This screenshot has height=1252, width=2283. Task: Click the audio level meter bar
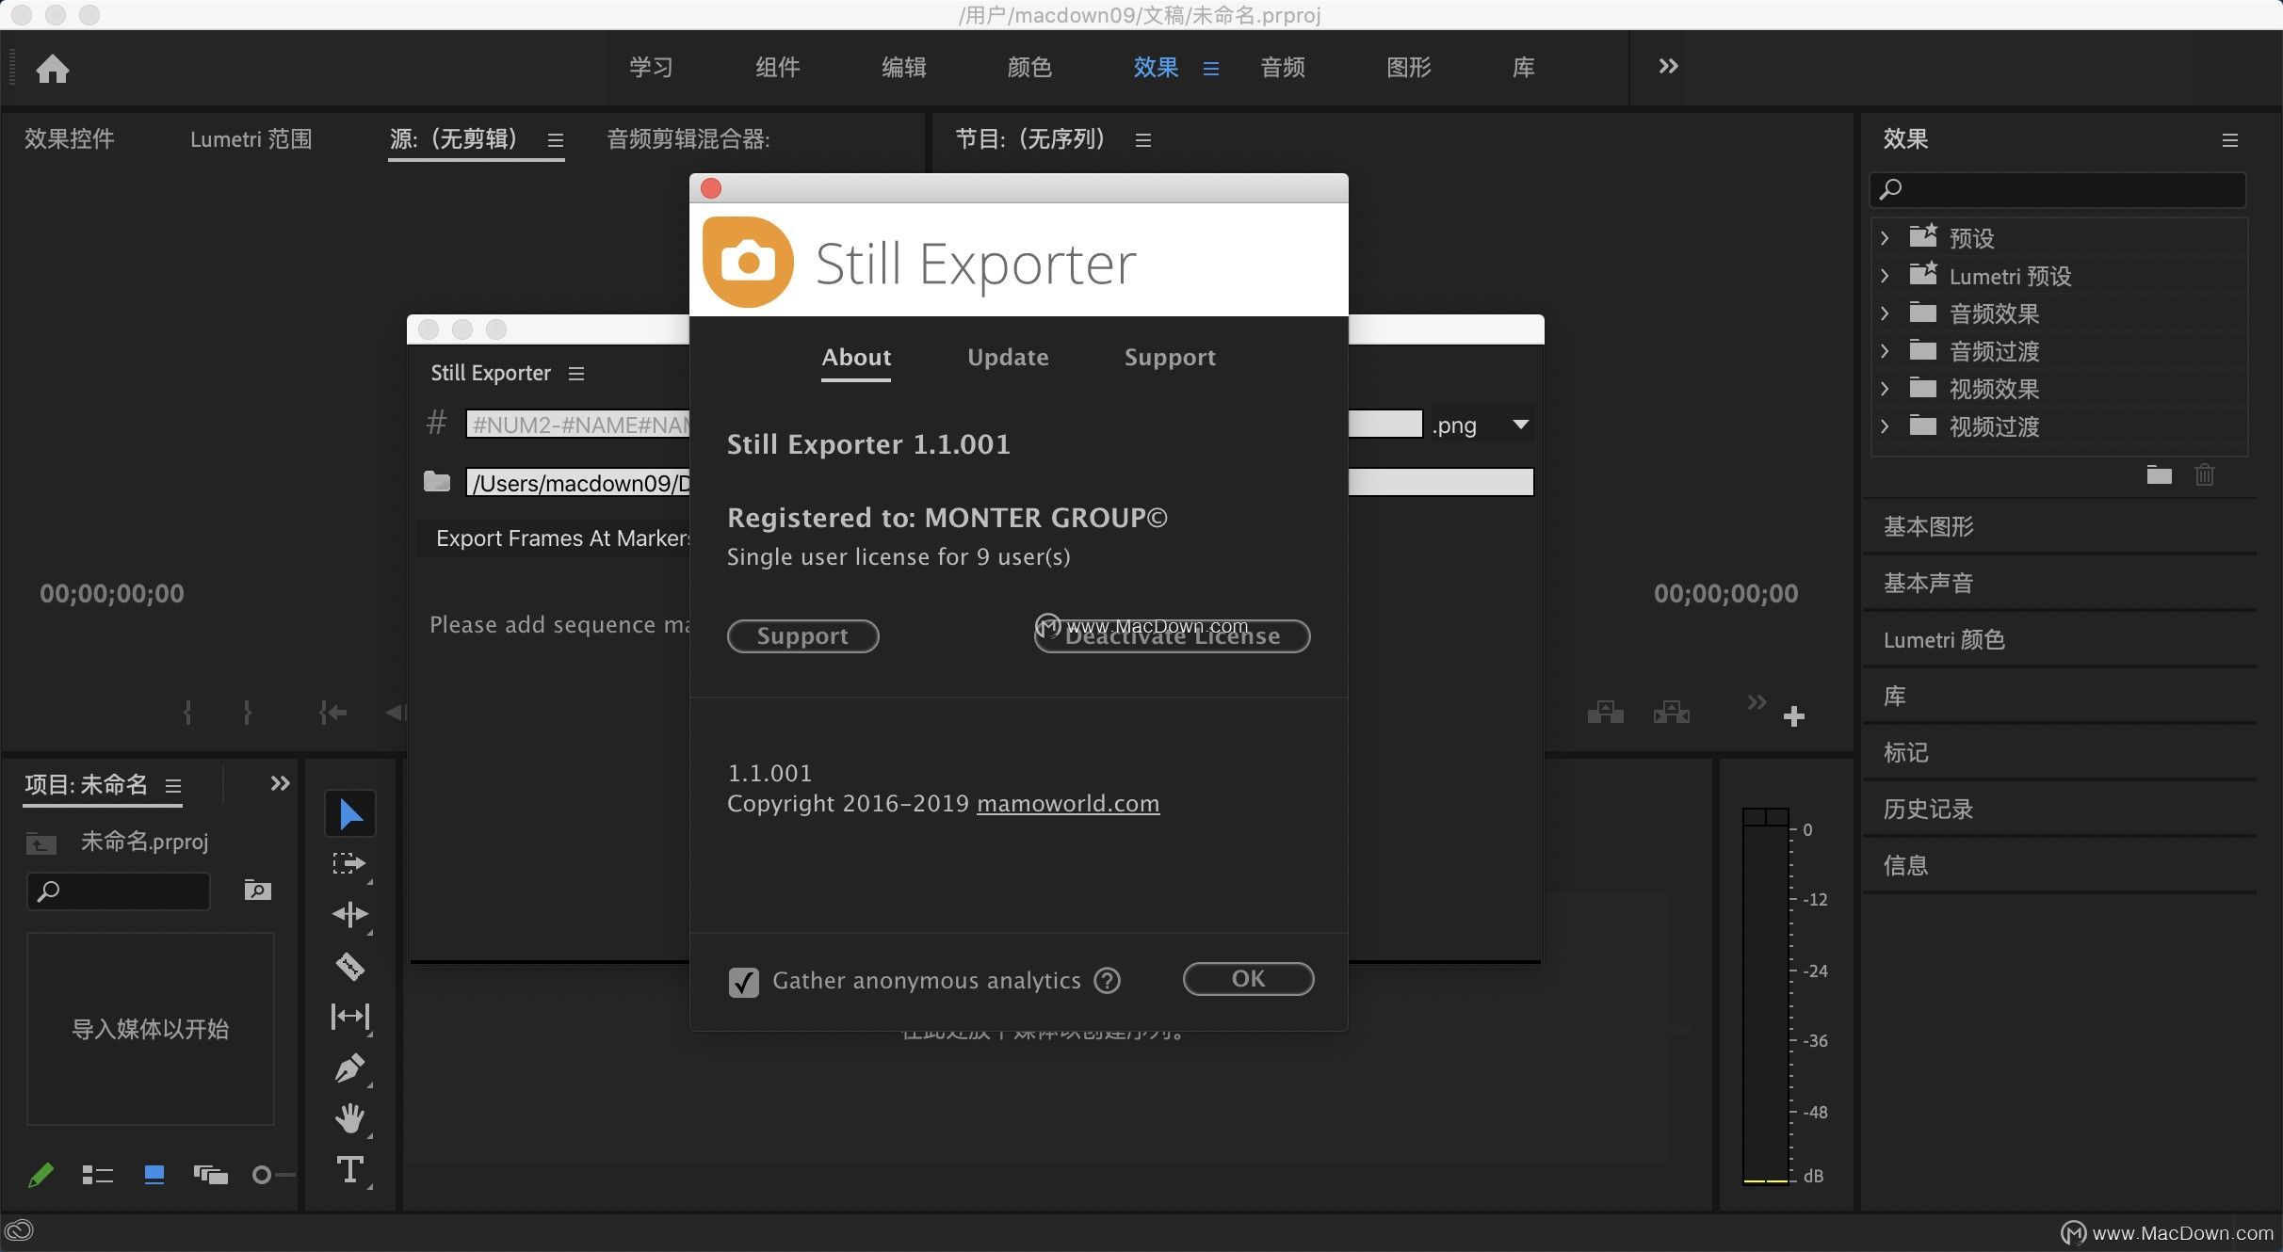pyautogui.click(x=1765, y=996)
